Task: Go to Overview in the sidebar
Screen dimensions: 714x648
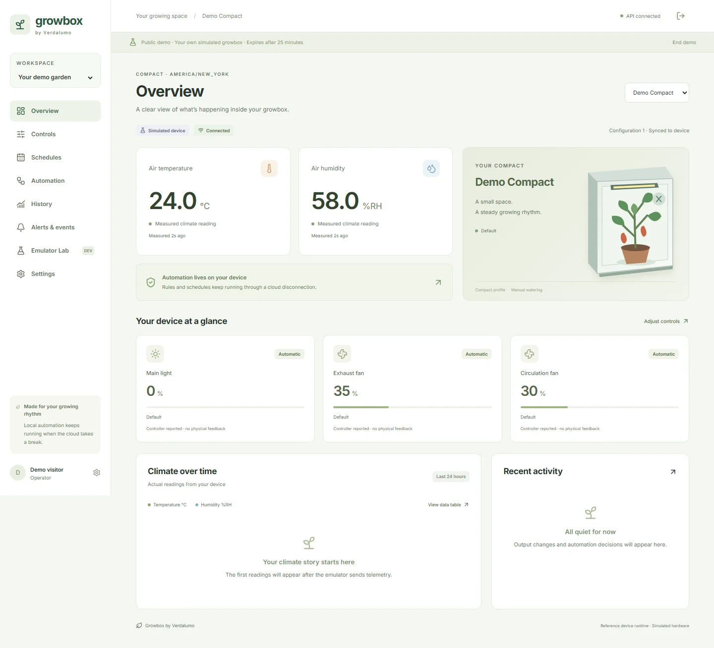Action: click(55, 111)
